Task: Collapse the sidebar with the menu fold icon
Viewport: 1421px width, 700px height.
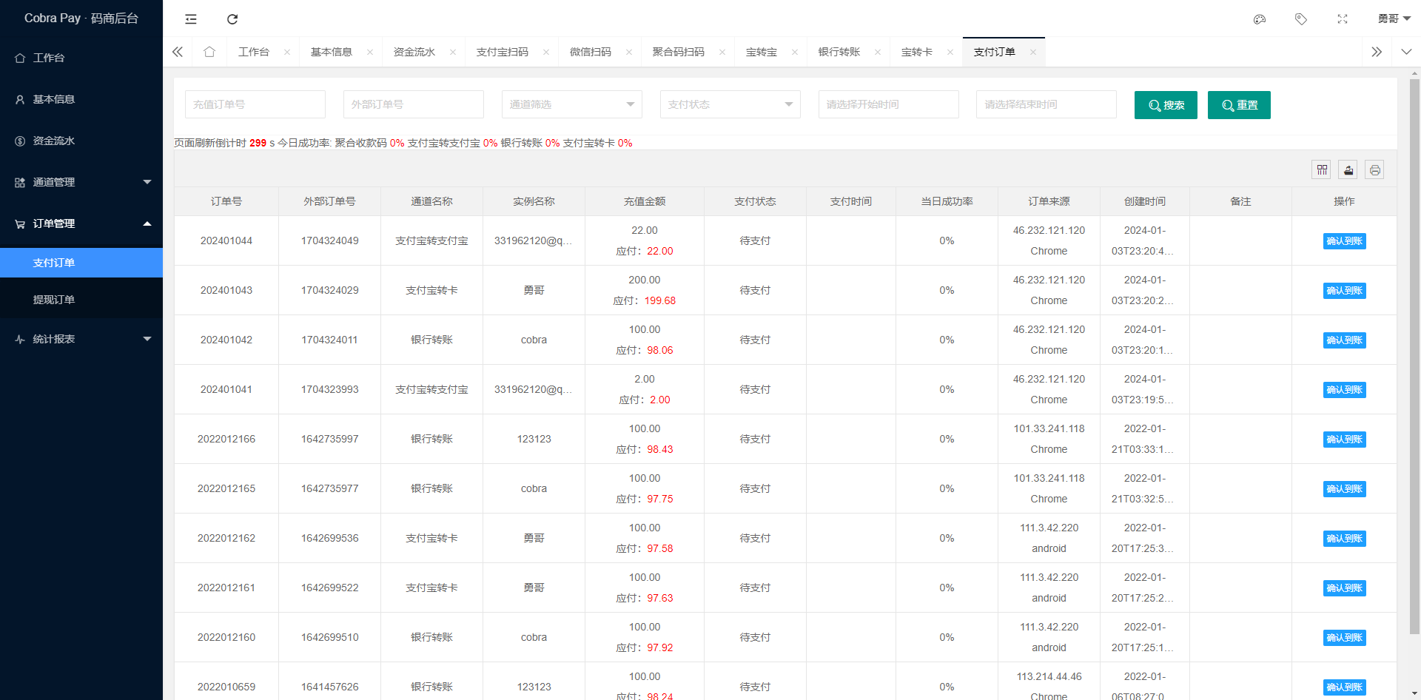Action: [191, 19]
